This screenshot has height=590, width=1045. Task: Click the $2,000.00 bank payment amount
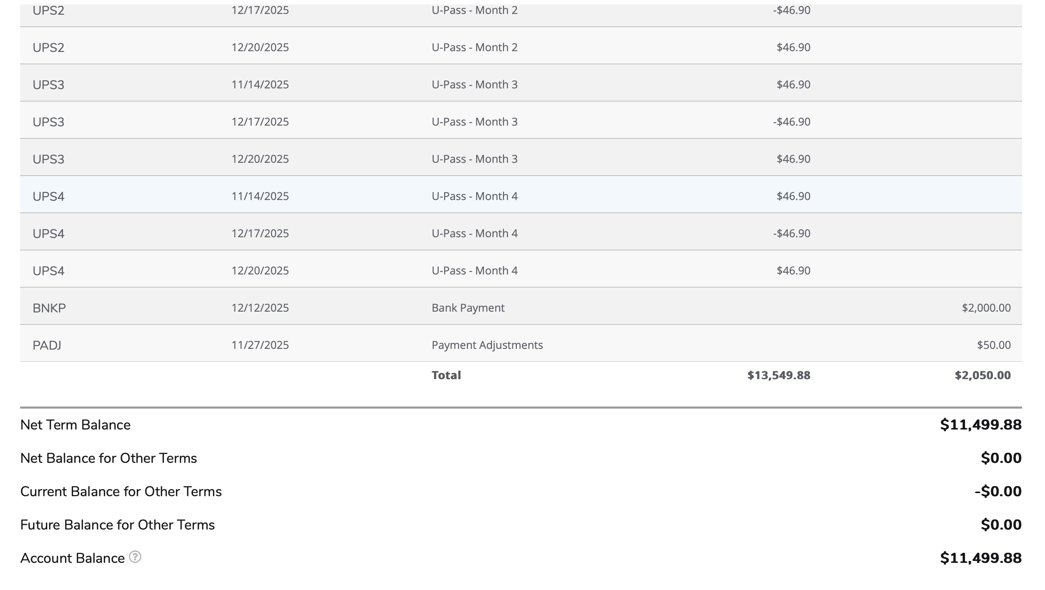[x=986, y=308]
